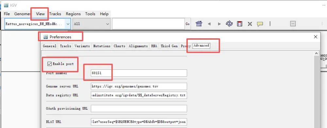Open the Tracks menu

click(x=55, y=14)
